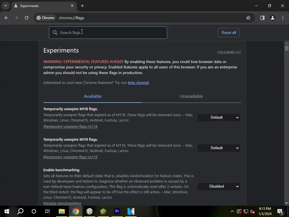The image size is (289, 217).
Task: Open File Explorer from the taskbar
Action: [62, 211]
